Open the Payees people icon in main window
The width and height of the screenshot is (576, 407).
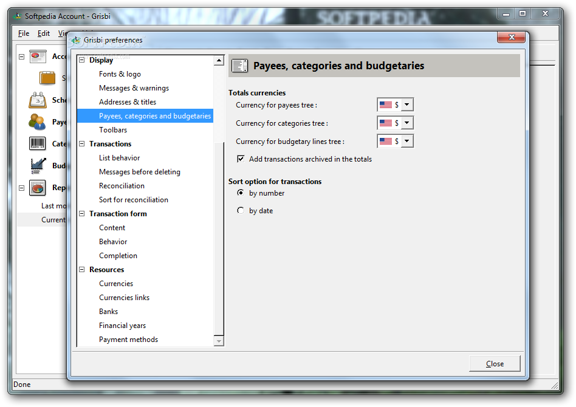[x=38, y=121]
